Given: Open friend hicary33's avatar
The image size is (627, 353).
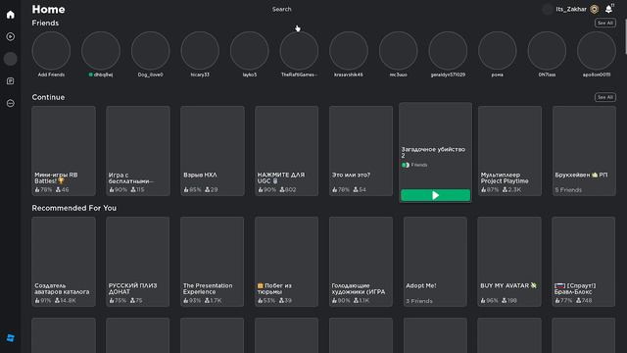Looking at the screenshot, I should pos(200,51).
